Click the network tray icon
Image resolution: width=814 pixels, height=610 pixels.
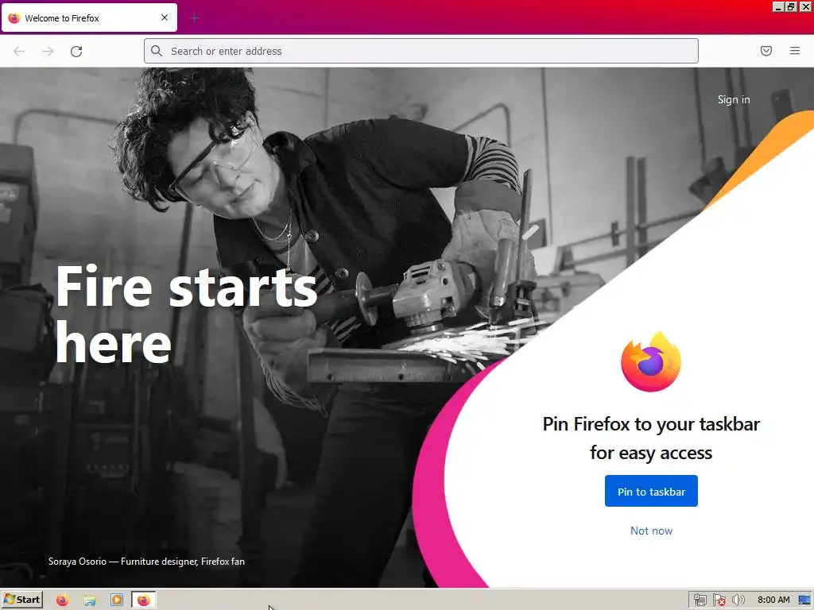point(700,600)
